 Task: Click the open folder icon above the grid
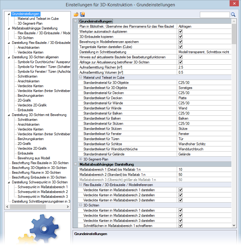76,14
